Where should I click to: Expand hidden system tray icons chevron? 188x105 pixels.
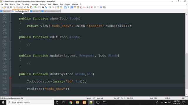(x=162, y=102)
